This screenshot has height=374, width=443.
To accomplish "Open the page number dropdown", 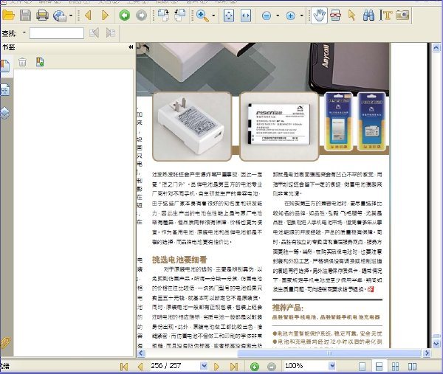I will (x=204, y=366).
